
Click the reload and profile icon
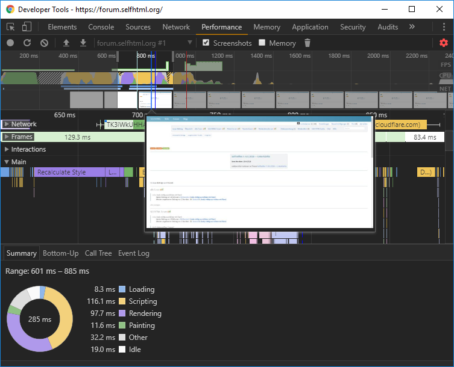[27, 43]
